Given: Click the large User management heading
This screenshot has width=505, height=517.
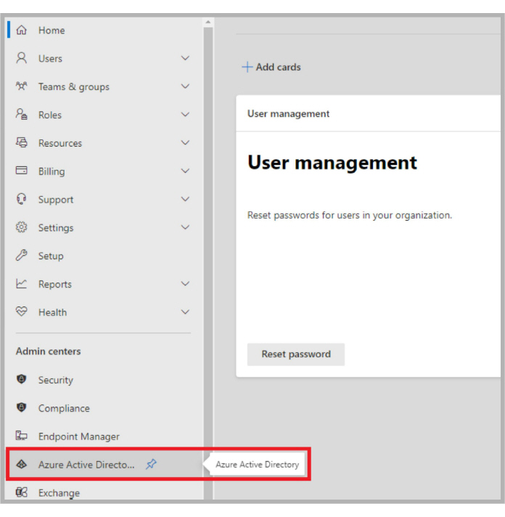Looking at the screenshot, I should [x=332, y=163].
